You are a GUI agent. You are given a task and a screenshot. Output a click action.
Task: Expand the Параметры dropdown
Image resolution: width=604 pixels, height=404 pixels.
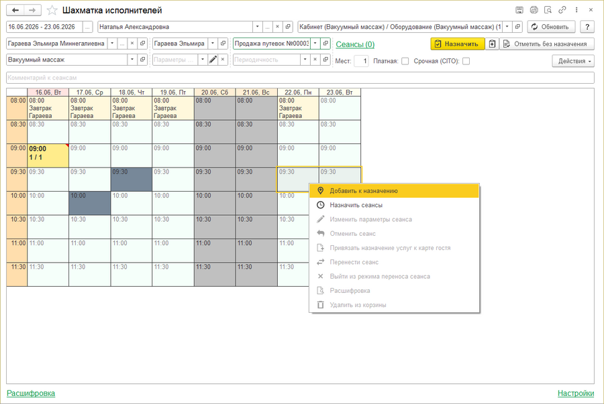(x=203, y=60)
